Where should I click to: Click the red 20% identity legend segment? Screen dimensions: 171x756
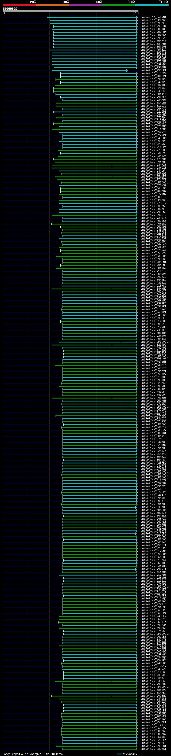19,5
